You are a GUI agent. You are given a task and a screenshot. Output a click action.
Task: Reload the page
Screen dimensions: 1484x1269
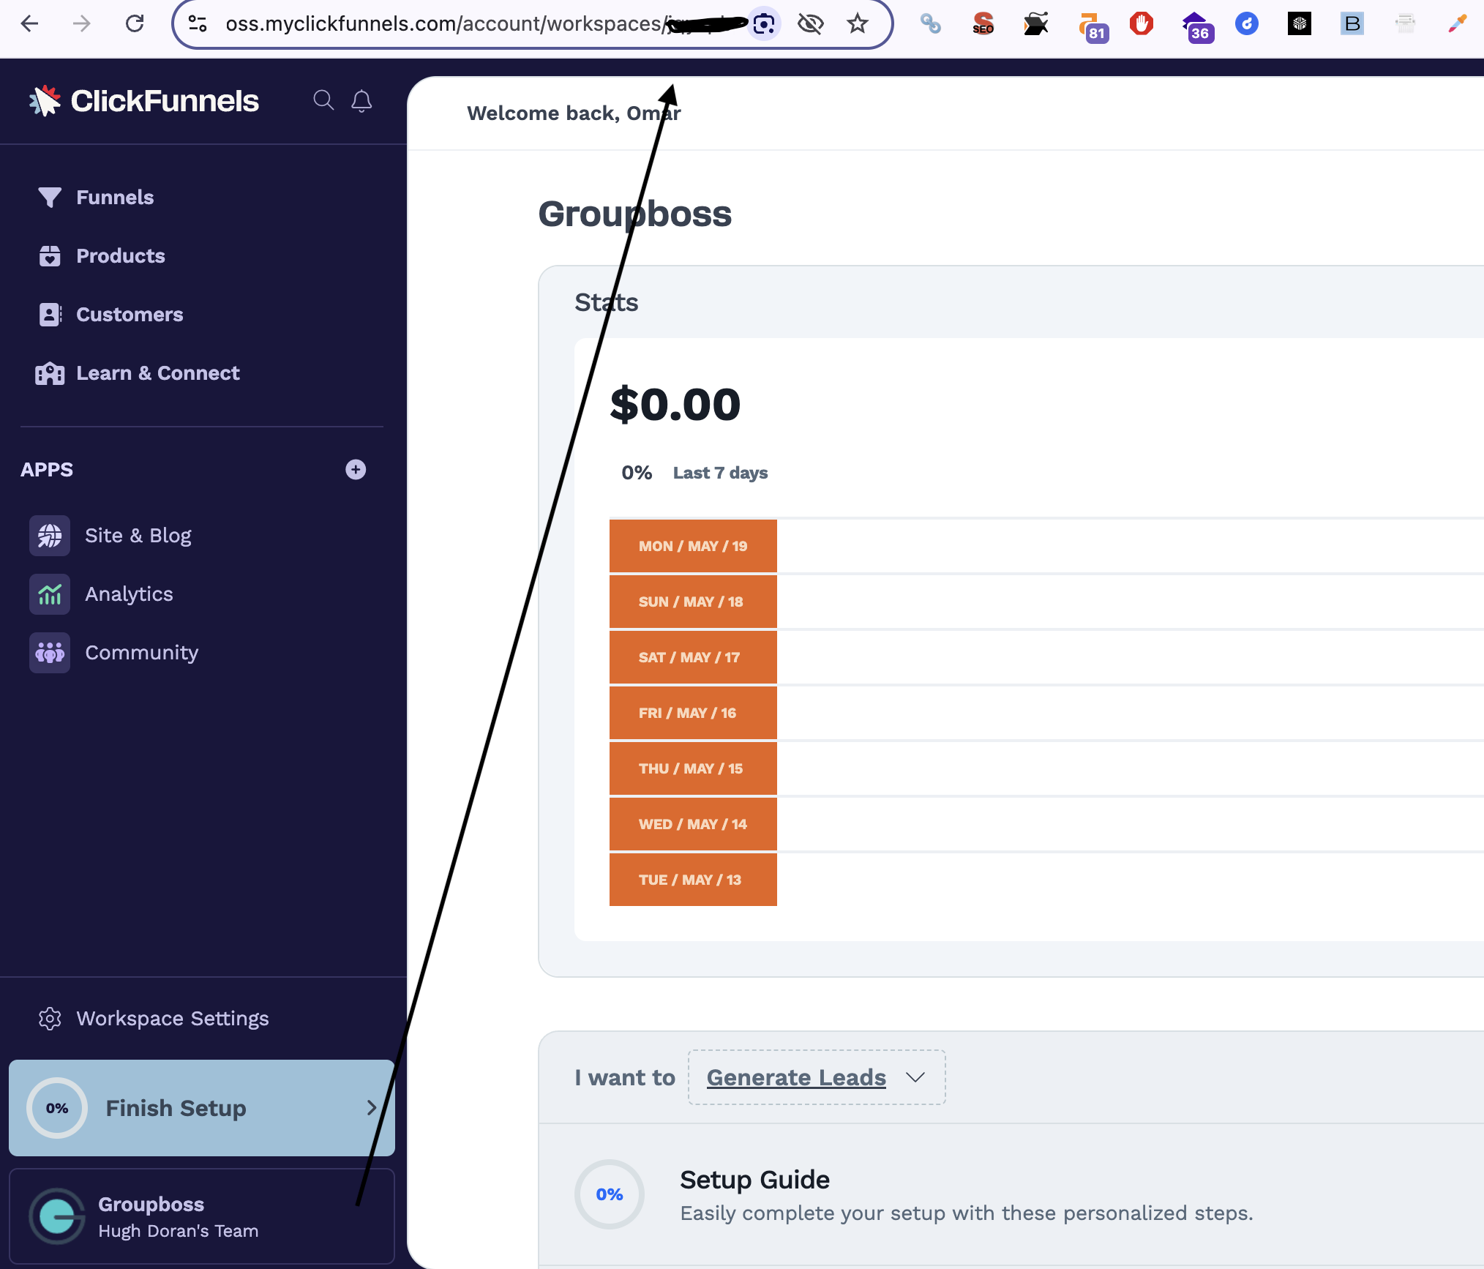[x=135, y=24]
